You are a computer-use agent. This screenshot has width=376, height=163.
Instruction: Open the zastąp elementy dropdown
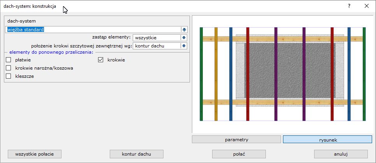click(x=184, y=38)
